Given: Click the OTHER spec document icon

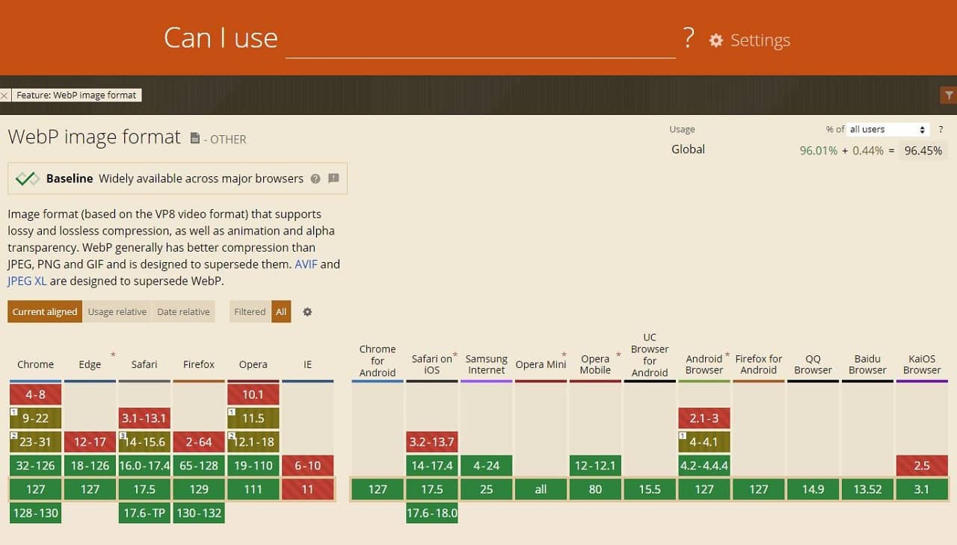Looking at the screenshot, I should pyautogui.click(x=195, y=138).
